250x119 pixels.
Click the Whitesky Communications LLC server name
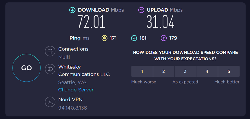click(x=84, y=71)
